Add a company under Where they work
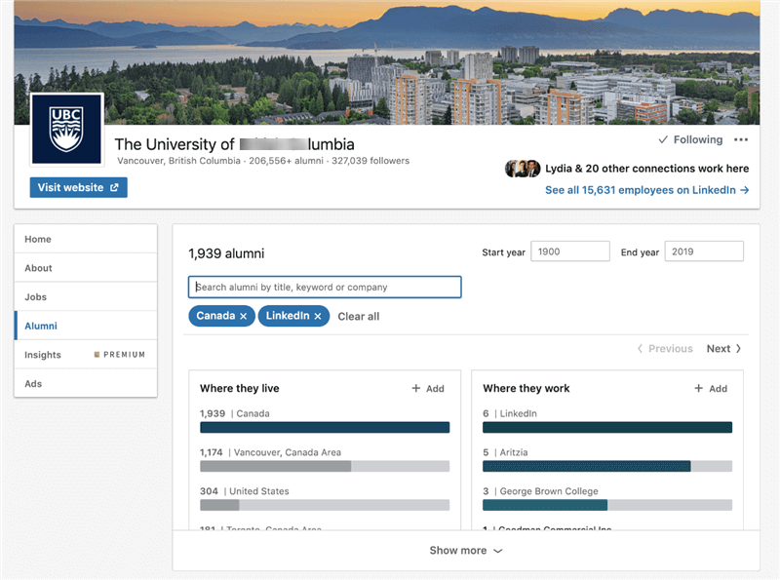The height and width of the screenshot is (580, 780). pos(712,388)
